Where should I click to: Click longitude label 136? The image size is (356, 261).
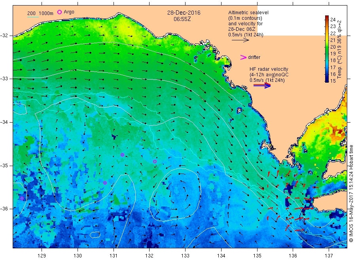[x=293, y=255]
